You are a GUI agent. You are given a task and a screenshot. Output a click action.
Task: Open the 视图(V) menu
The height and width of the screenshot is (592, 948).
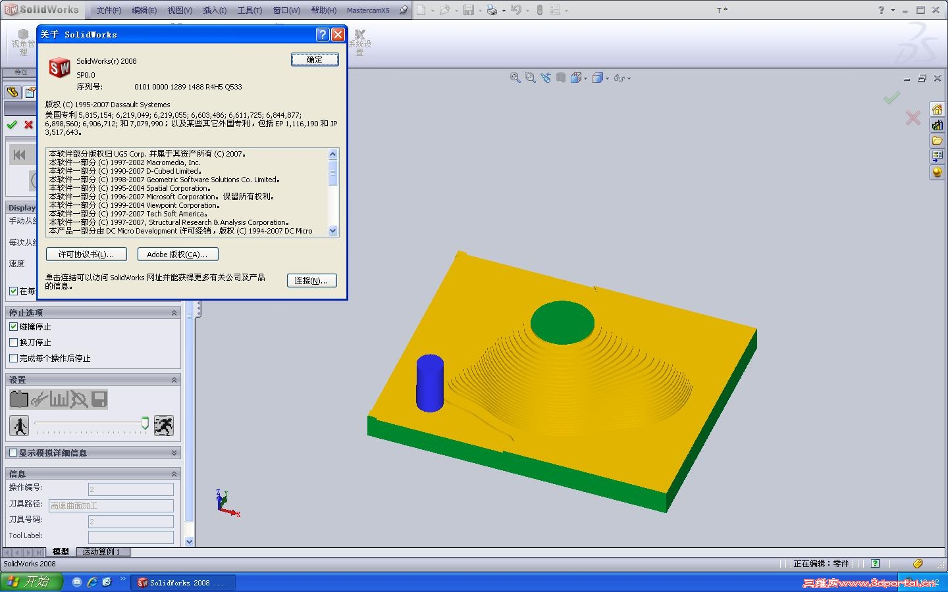point(180,11)
